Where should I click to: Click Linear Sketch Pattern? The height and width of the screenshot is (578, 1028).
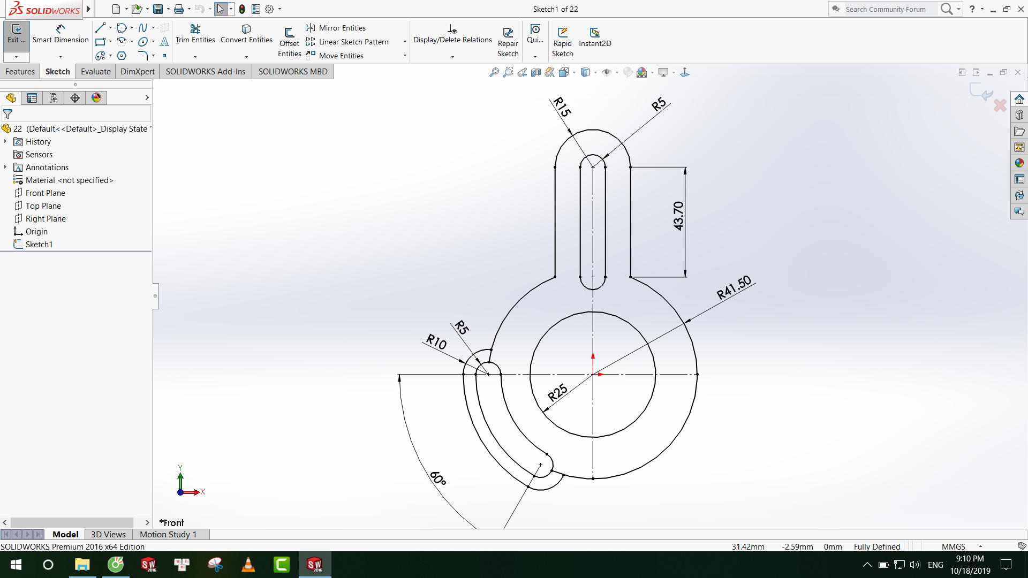click(x=347, y=42)
